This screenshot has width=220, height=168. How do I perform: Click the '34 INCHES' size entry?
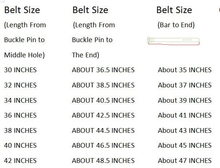20,100
